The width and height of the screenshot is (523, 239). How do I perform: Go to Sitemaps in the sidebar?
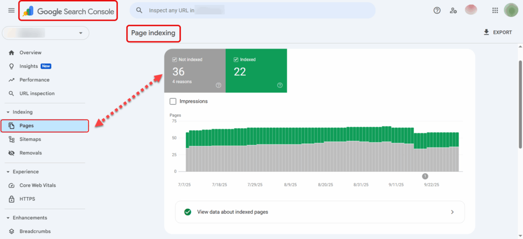[30, 139]
